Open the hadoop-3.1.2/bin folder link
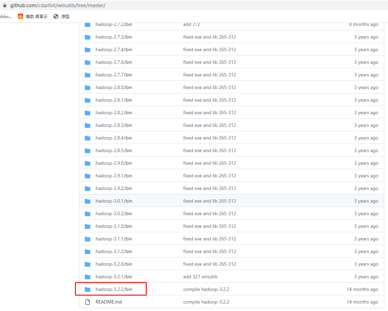This screenshot has height=311, width=388. pos(114,251)
